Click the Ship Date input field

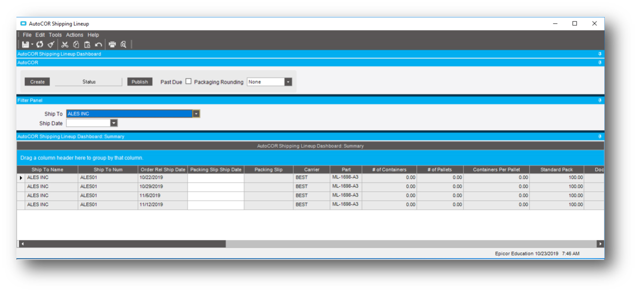pyautogui.click(x=88, y=123)
